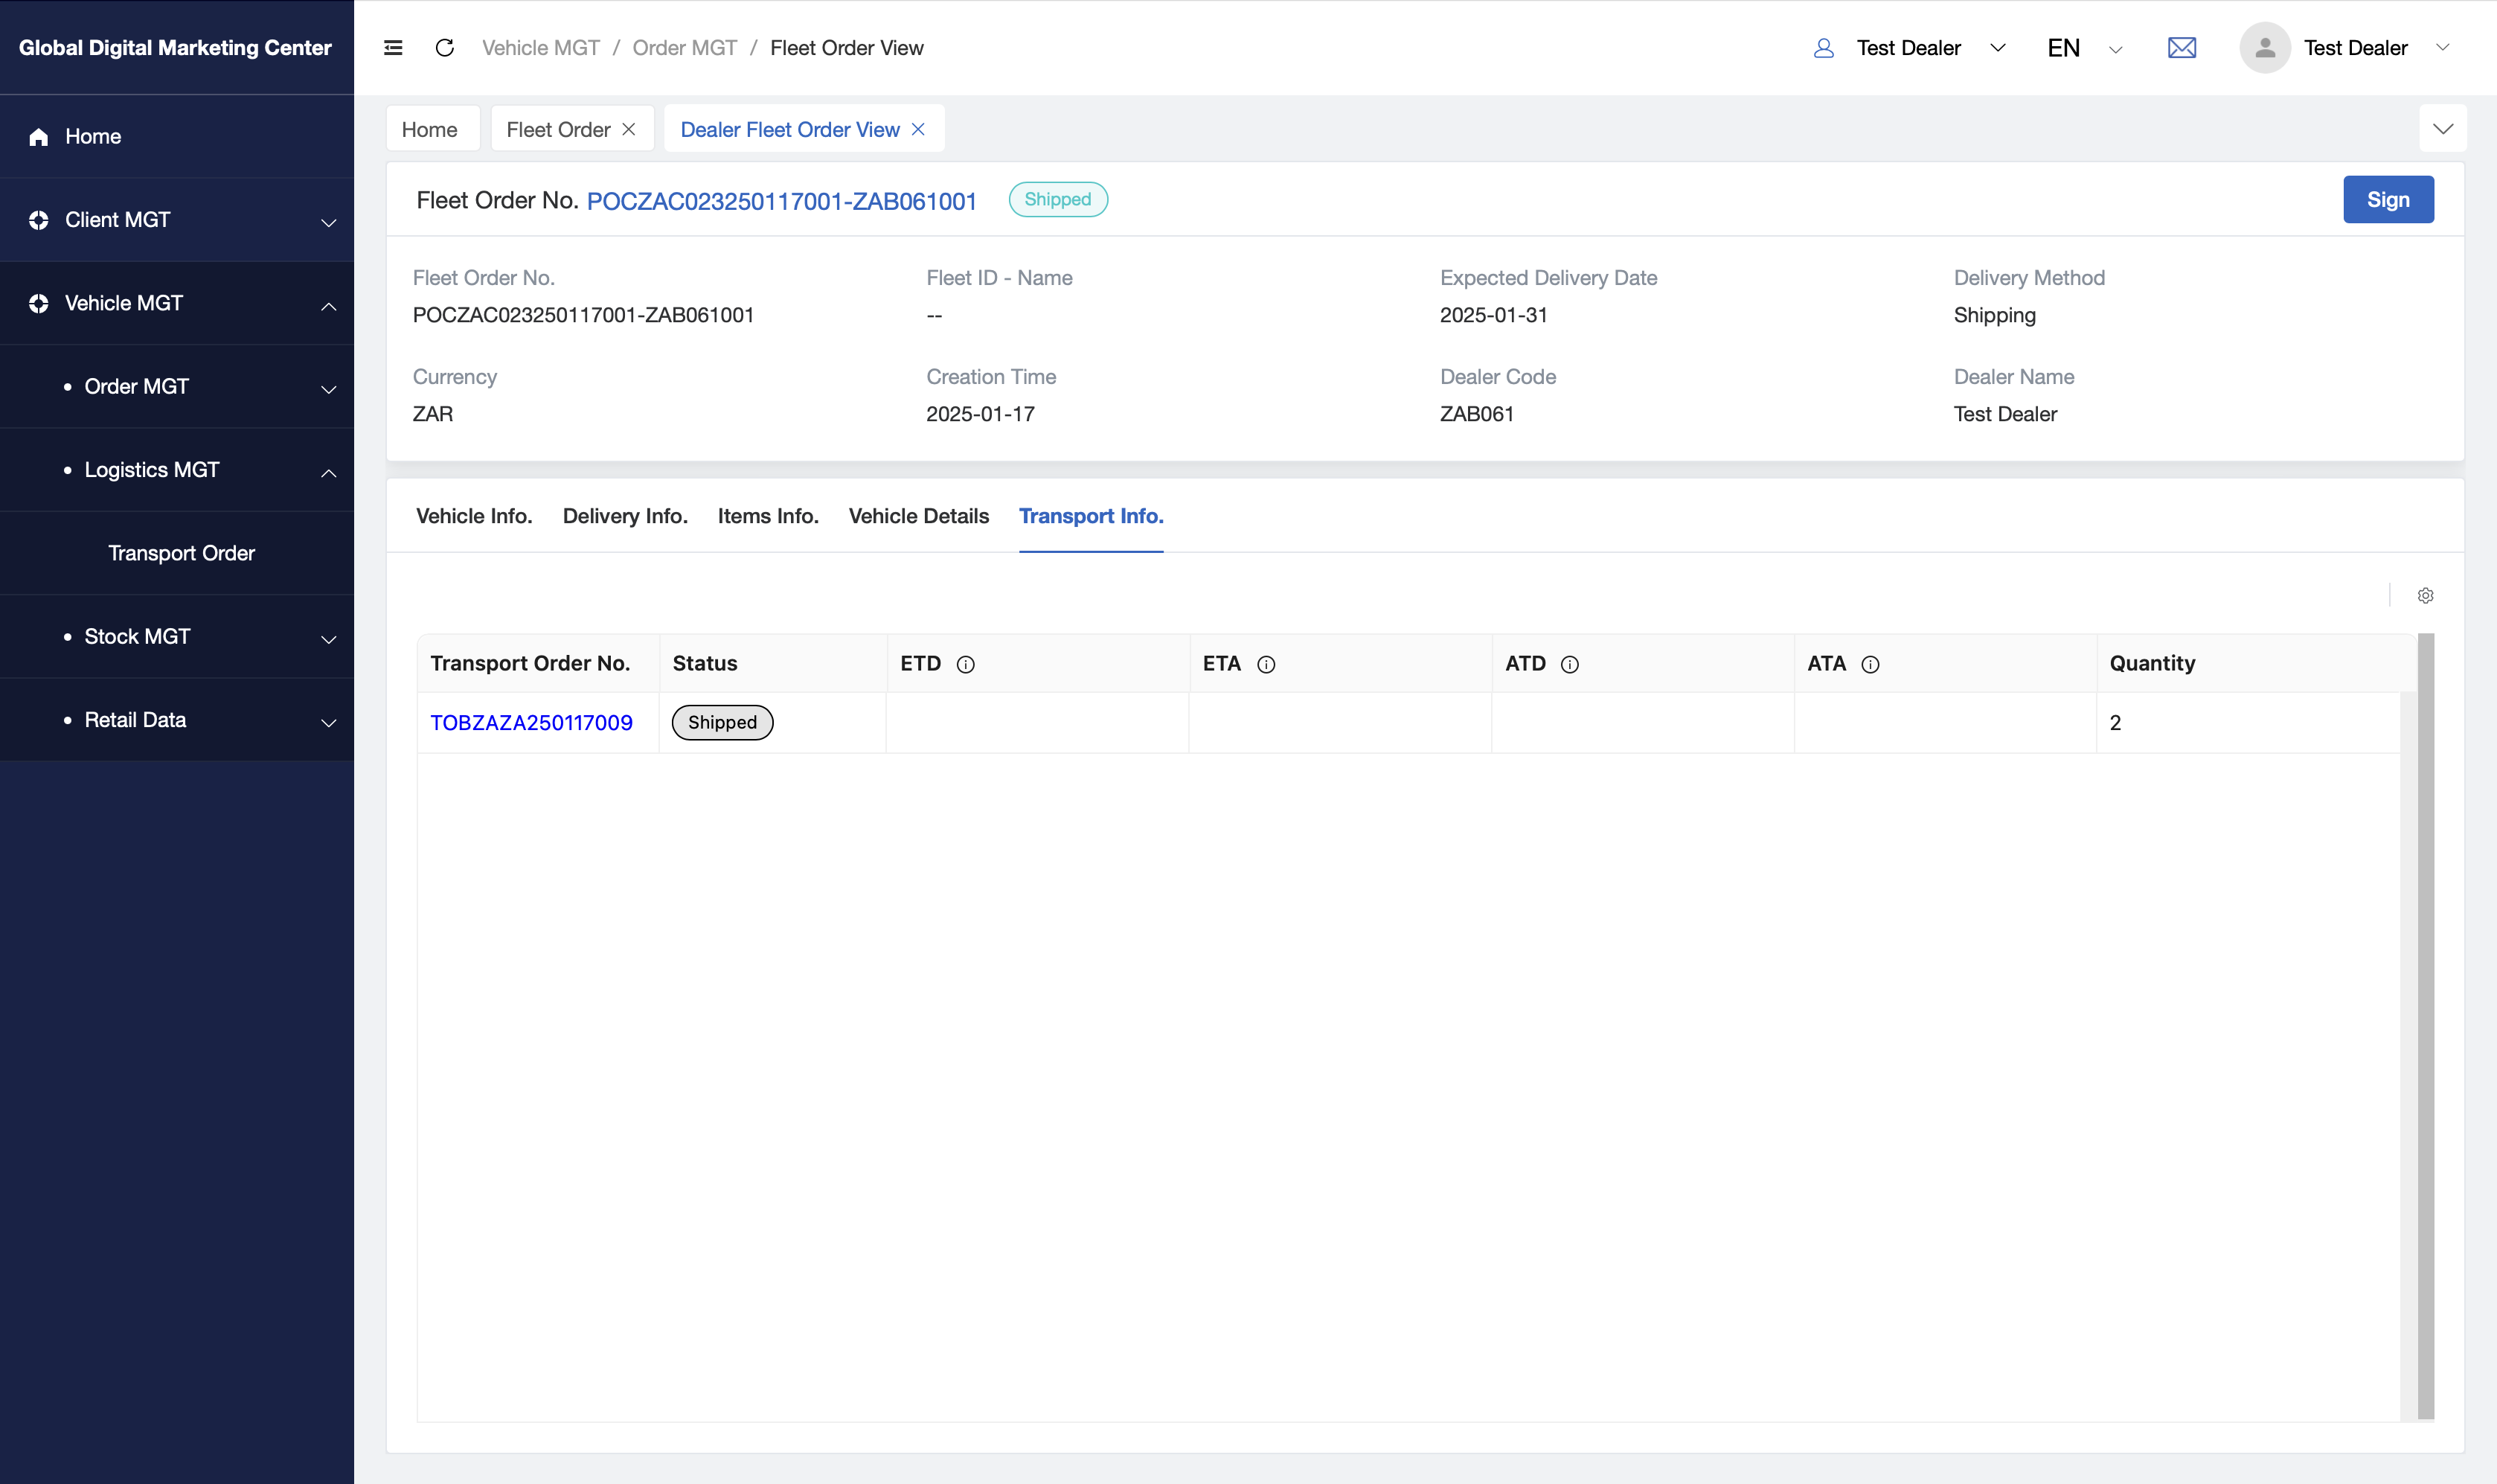Click the Creation Time value 2025-01-17
Viewport: 2497px width, 1484px height.
tap(980, 414)
